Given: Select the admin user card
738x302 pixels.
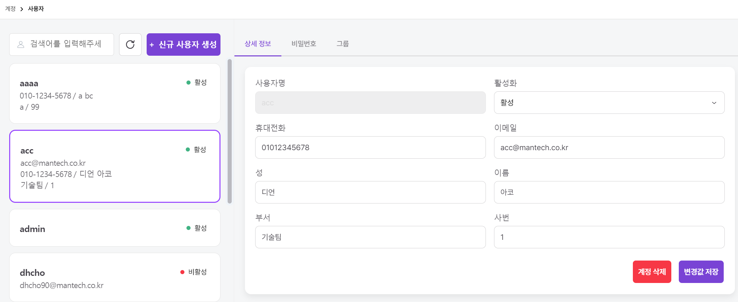Looking at the screenshot, I should (x=115, y=228).
